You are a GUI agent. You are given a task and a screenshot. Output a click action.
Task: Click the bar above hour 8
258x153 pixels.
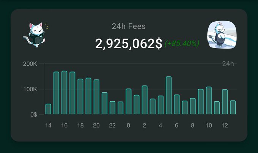193,106
